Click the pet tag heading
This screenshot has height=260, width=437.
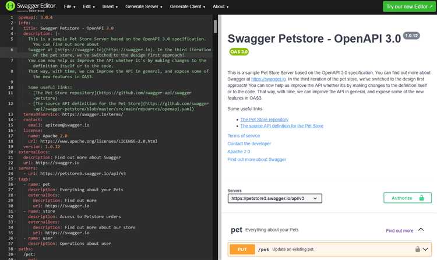tap(237, 230)
